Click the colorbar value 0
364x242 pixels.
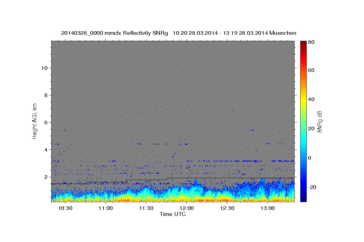pyautogui.click(x=310, y=158)
